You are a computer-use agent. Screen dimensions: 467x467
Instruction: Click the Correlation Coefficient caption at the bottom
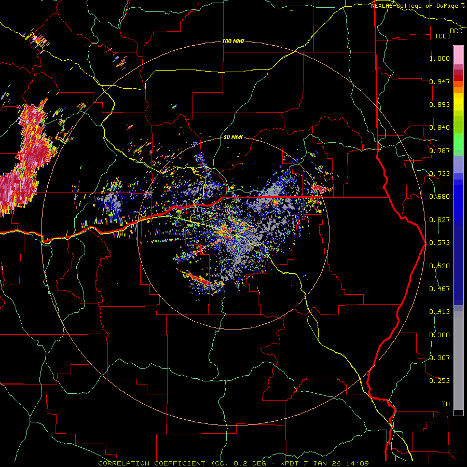[233, 463]
